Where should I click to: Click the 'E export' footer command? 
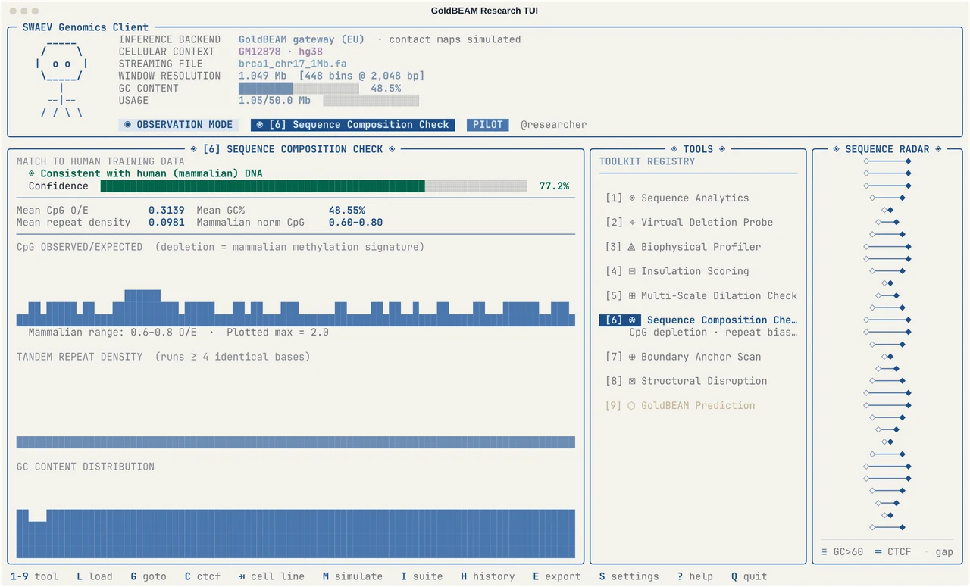coord(557,576)
